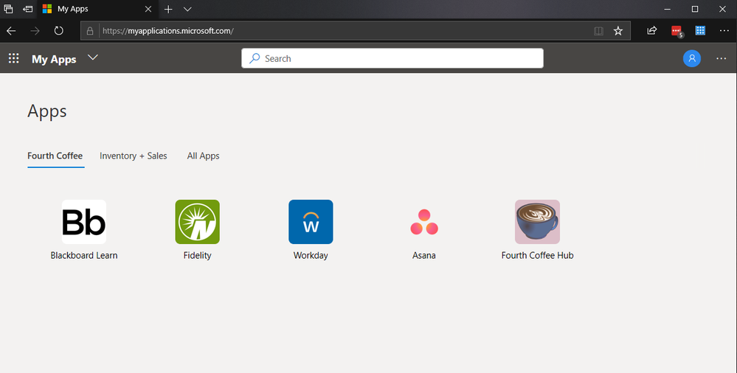
Task: Select the My Apps browser tab
Action: (97, 9)
